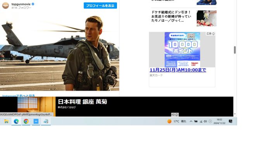The image size is (275, 154).
Task: Open the blue square app in the taskbar
Action: pos(36,121)
